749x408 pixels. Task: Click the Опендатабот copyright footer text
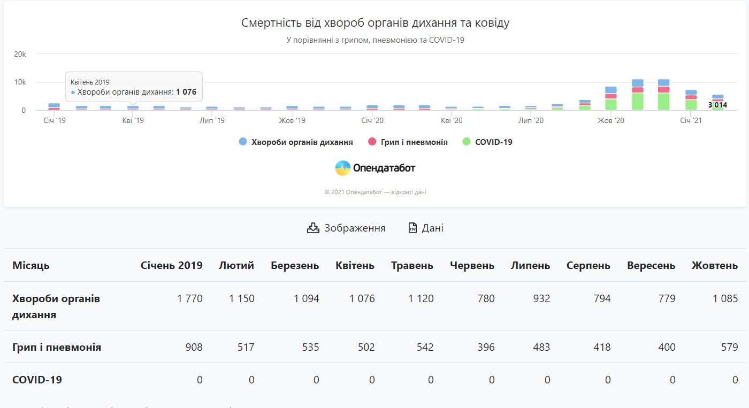[375, 192]
